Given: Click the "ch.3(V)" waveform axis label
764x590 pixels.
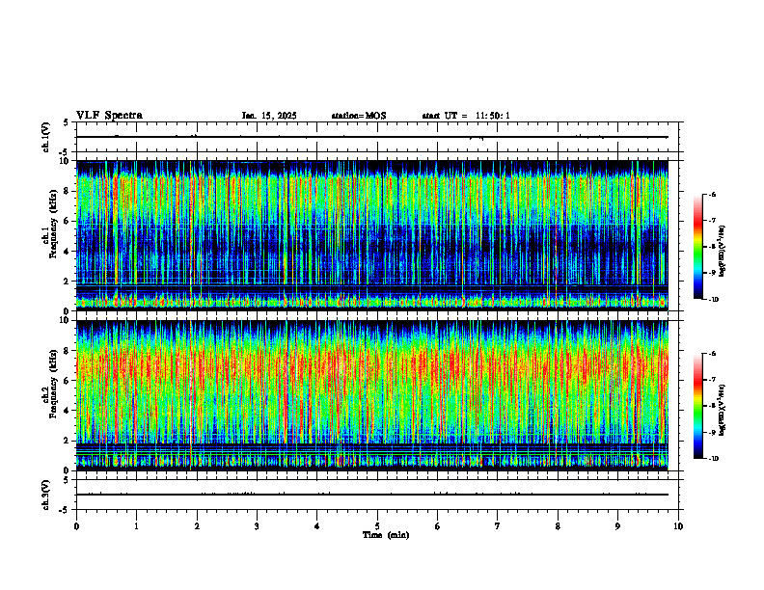Looking at the screenshot, I should 45,495.
